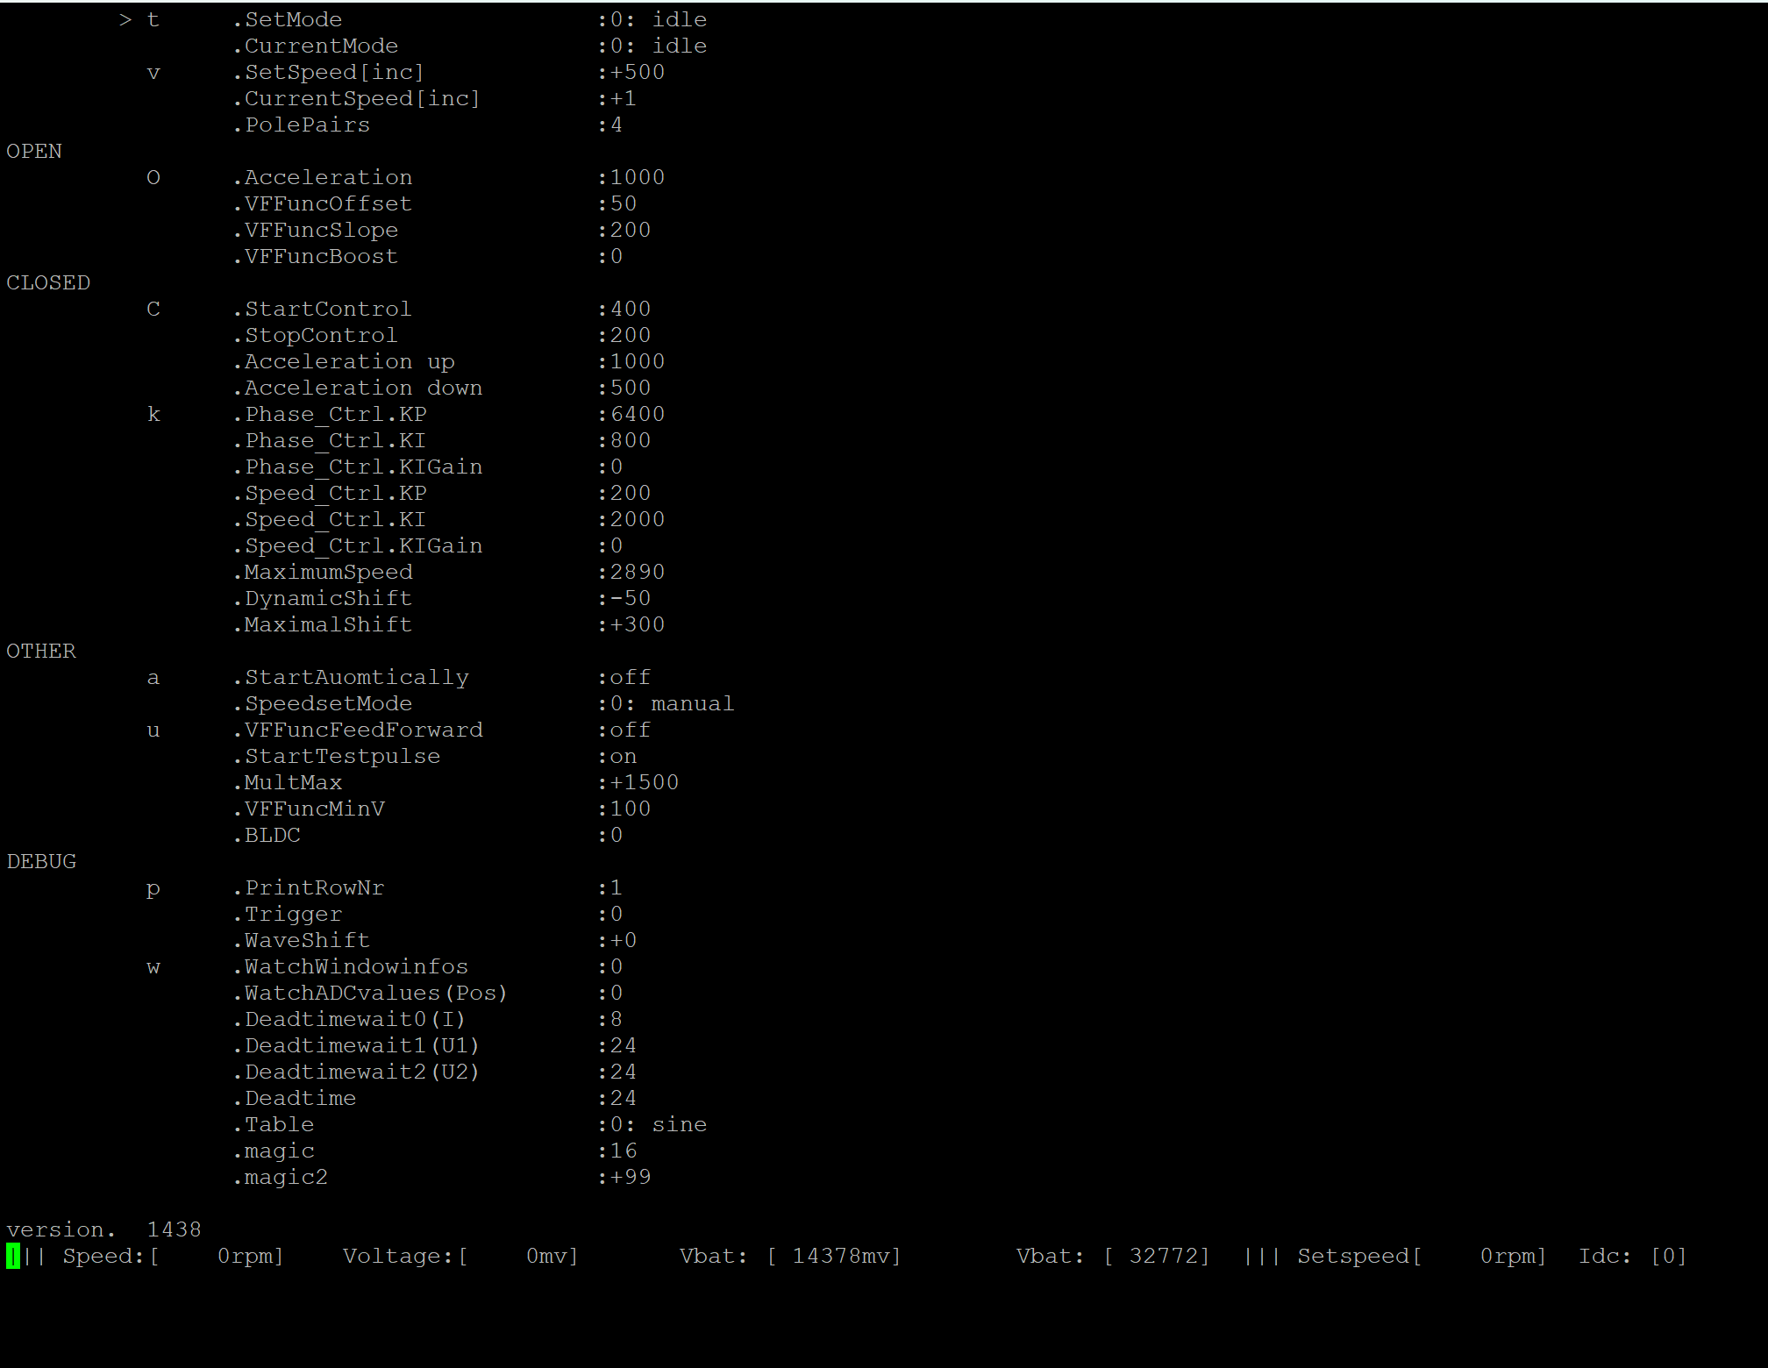Click the StartTestpulse 'on' value

coord(623,756)
